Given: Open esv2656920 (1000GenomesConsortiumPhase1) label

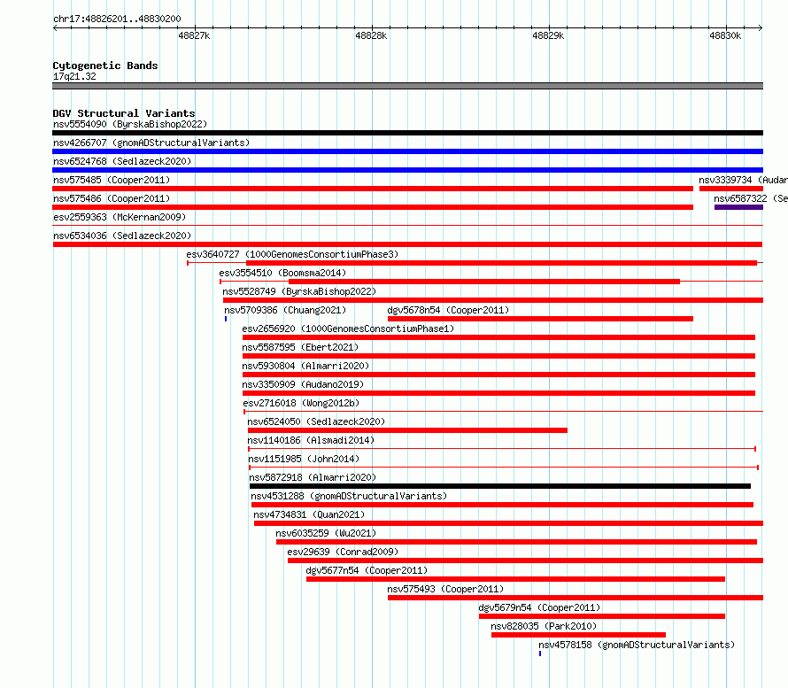Looking at the screenshot, I should [348, 329].
